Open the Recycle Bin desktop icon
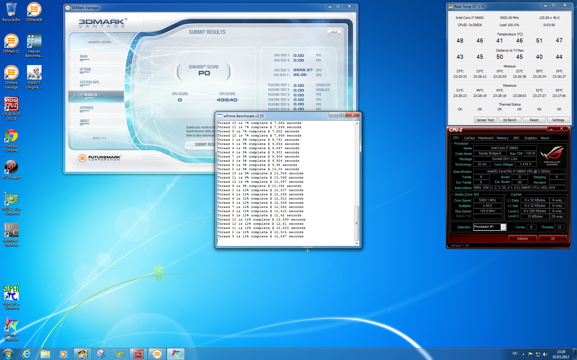The image size is (577, 360). point(11,12)
